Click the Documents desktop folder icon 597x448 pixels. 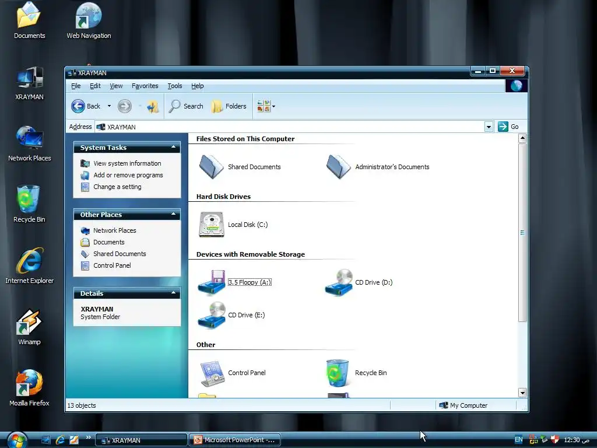click(29, 15)
